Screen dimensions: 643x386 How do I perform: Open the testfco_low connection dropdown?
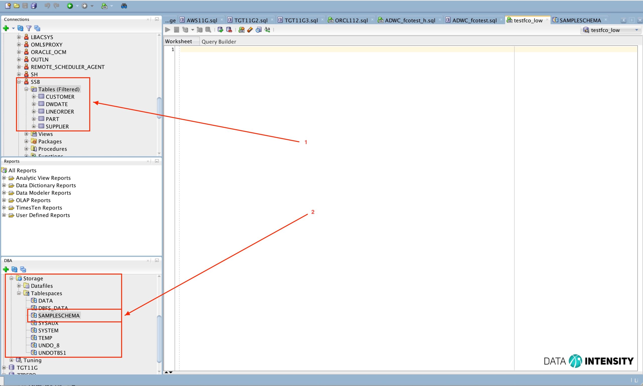pyautogui.click(x=636, y=30)
